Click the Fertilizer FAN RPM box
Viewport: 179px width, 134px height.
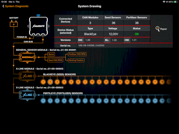(77, 54)
